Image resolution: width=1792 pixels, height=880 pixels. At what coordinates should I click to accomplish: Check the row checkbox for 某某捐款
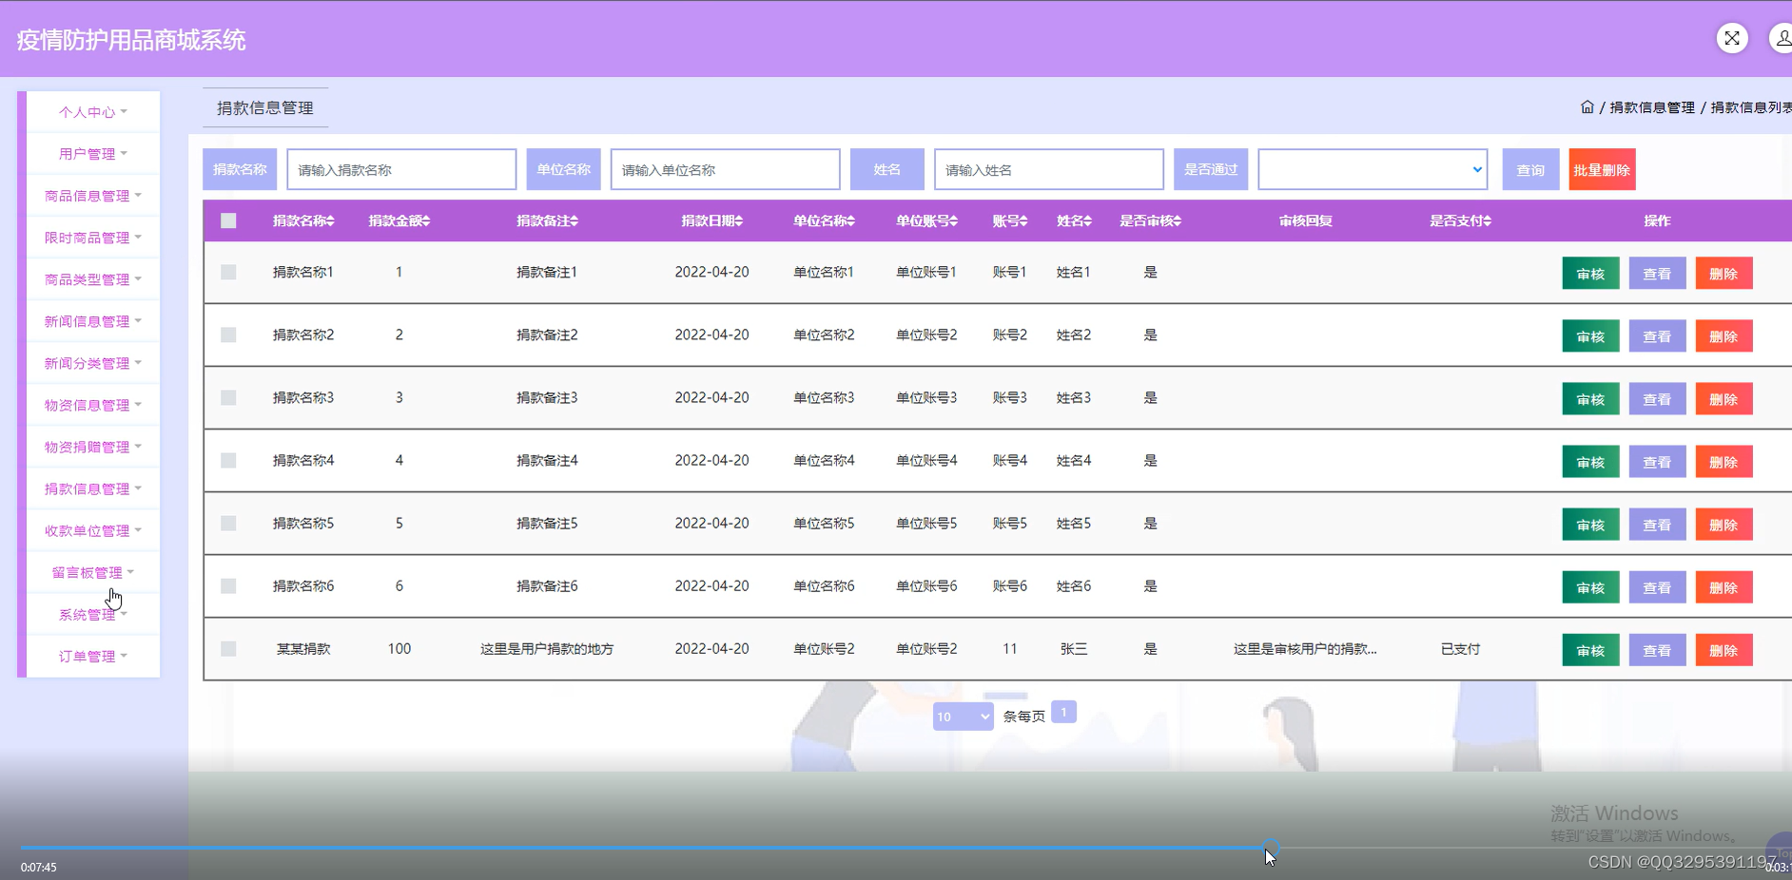(x=228, y=648)
